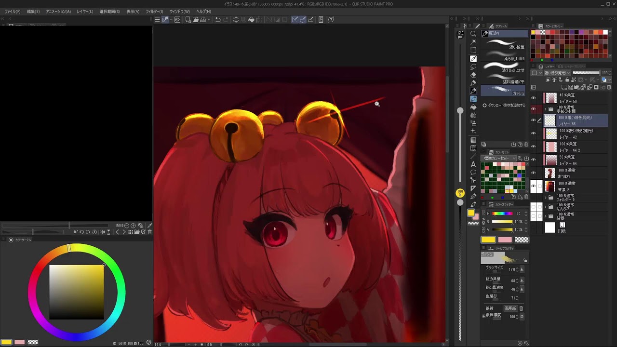This screenshot has height=347, width=617.
Task: Expand the 紙質濃度 property options
Action: tap(484, 316)
